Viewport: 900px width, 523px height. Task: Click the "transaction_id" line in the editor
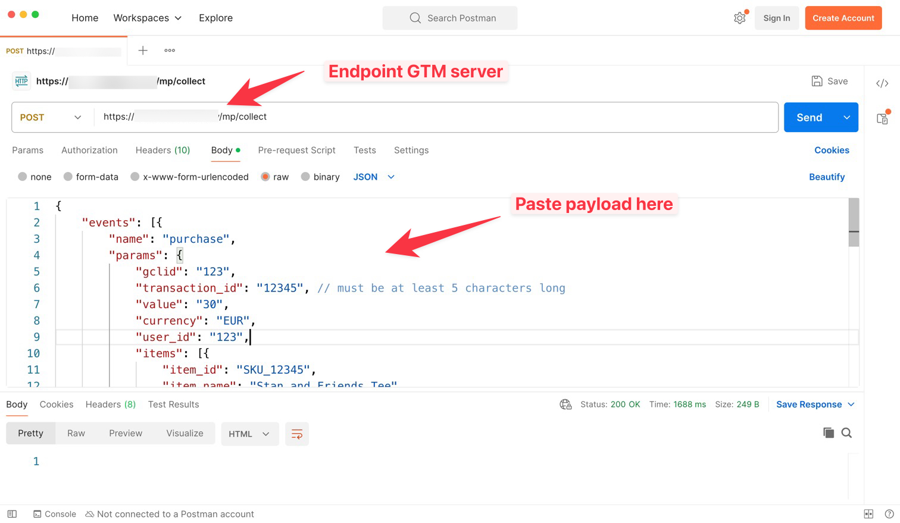tap(350, 288)
